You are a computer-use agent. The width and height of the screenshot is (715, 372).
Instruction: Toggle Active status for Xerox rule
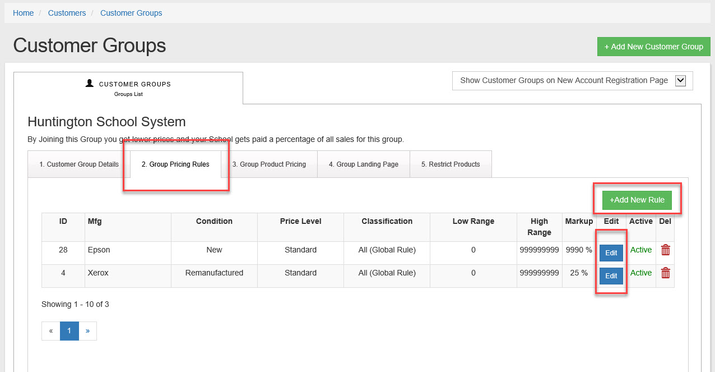pos(640,273)
